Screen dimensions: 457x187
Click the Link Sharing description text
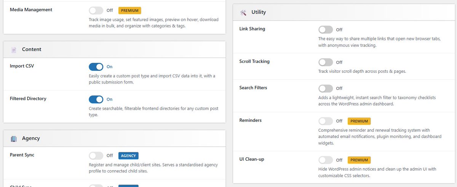point(380,42)
